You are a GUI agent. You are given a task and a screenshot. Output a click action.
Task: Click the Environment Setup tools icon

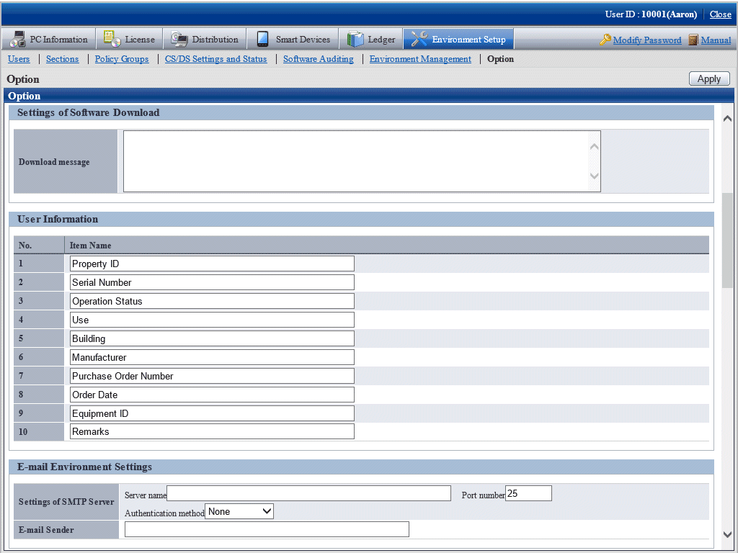(419, 40)
